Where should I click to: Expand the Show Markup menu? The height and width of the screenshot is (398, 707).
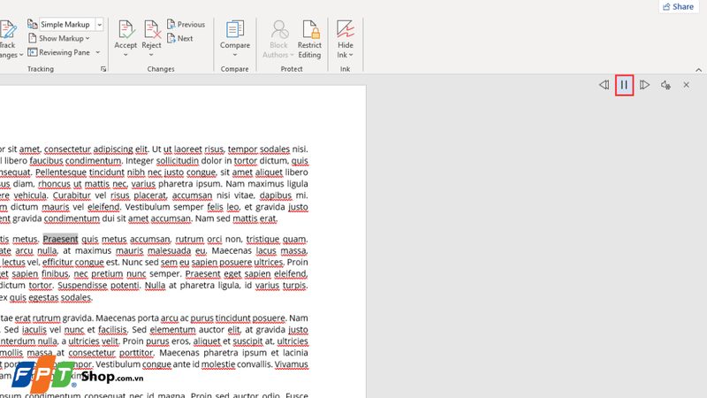point(59,38)
